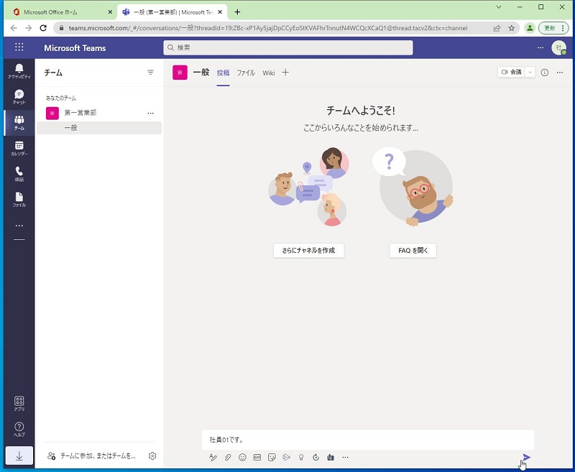Open the app launcher waffle grid
Screen dimensions: 575x472
pyautogui.click(x=19, y=47)
